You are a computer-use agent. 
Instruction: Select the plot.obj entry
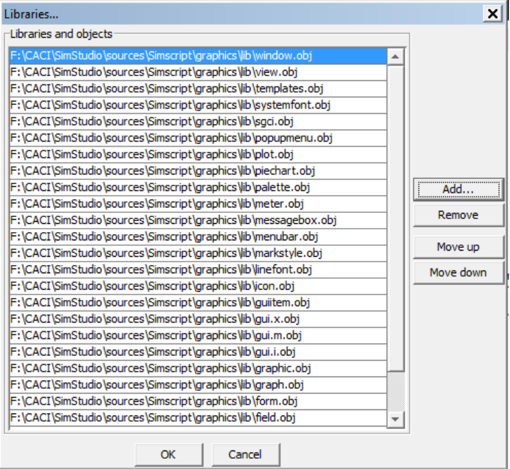[x=198, y=155]
